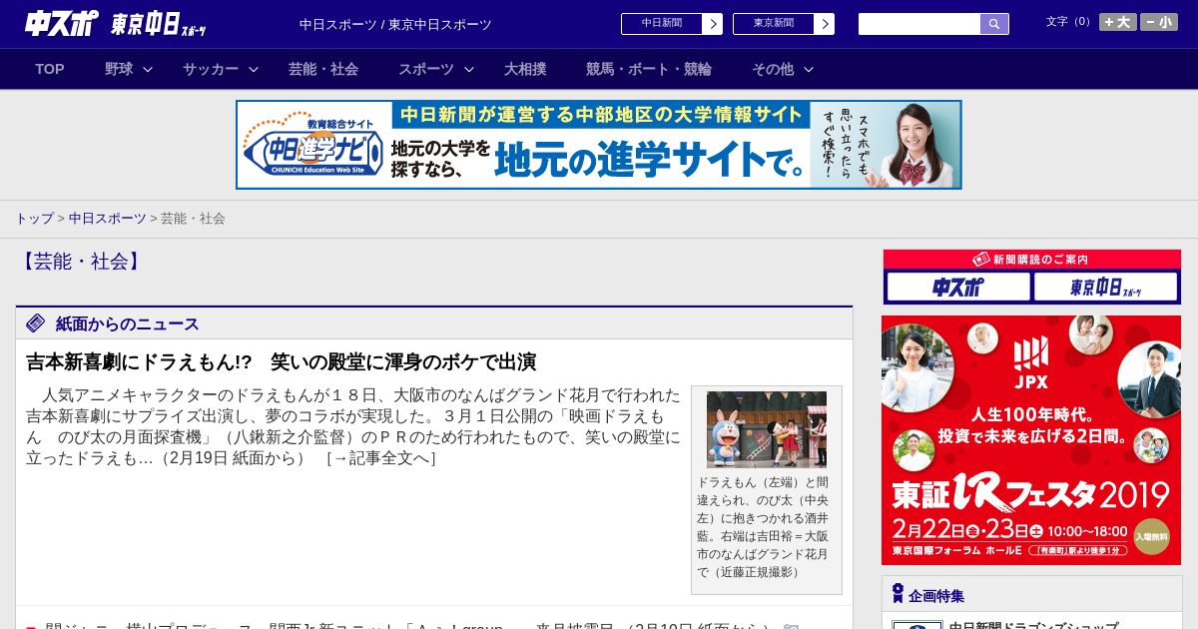Open the 東京新聞 link button
The height and width of the screenshot is (629, 1198).
(774, 24)
